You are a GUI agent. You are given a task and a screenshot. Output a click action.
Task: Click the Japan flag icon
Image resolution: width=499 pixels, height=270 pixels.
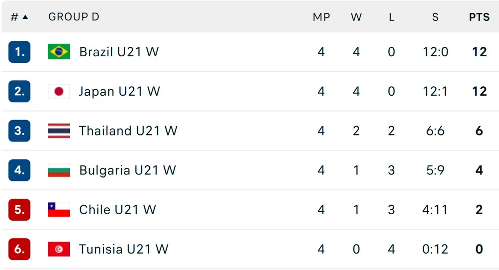[x=59, y=92]
